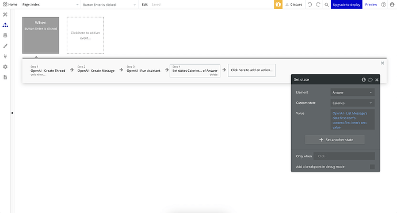Open the Plugins tab plug icon
Screen dimensions: 397x213
5,56
